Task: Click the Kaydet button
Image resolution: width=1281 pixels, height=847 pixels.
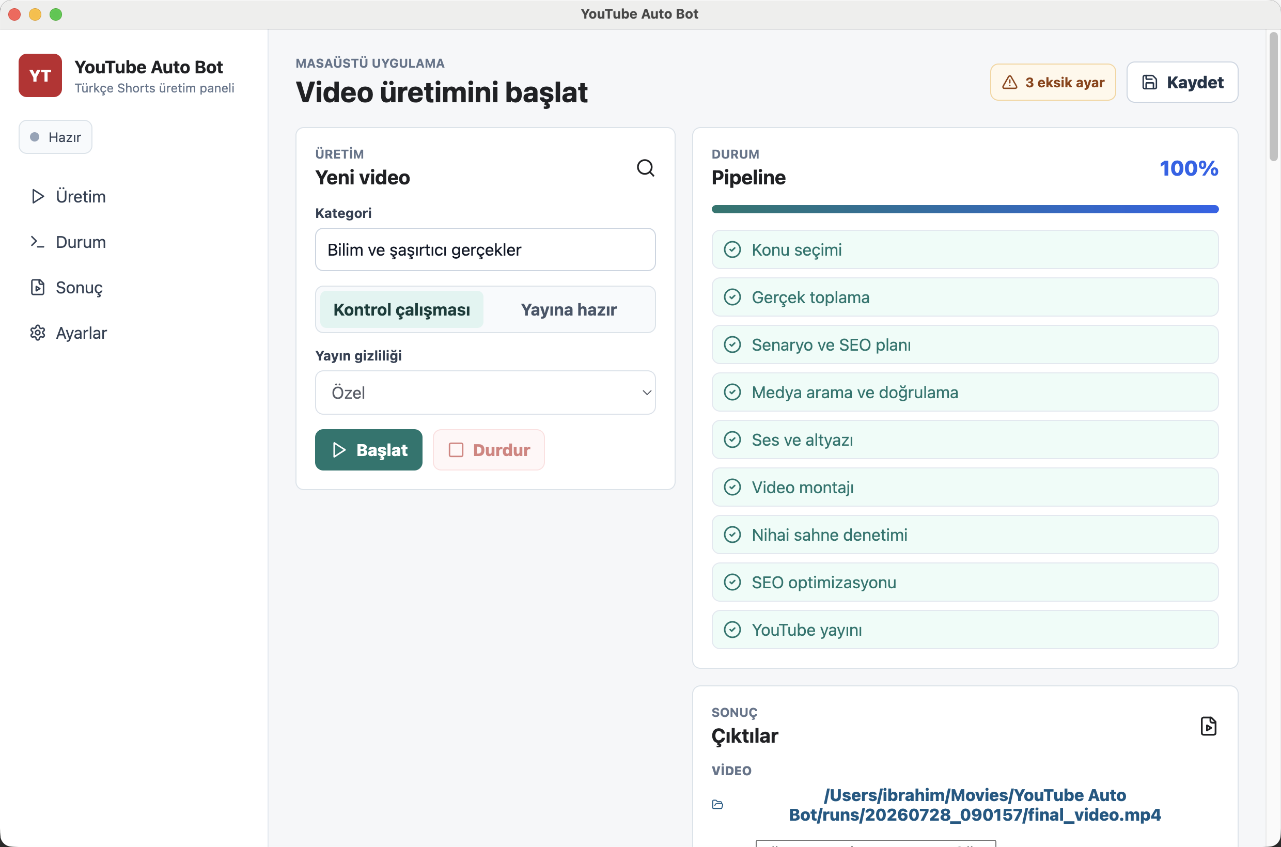Action: (x=1182, y=82)
